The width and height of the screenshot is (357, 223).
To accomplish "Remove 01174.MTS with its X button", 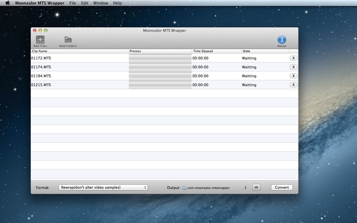I will (x=293, y=67).
